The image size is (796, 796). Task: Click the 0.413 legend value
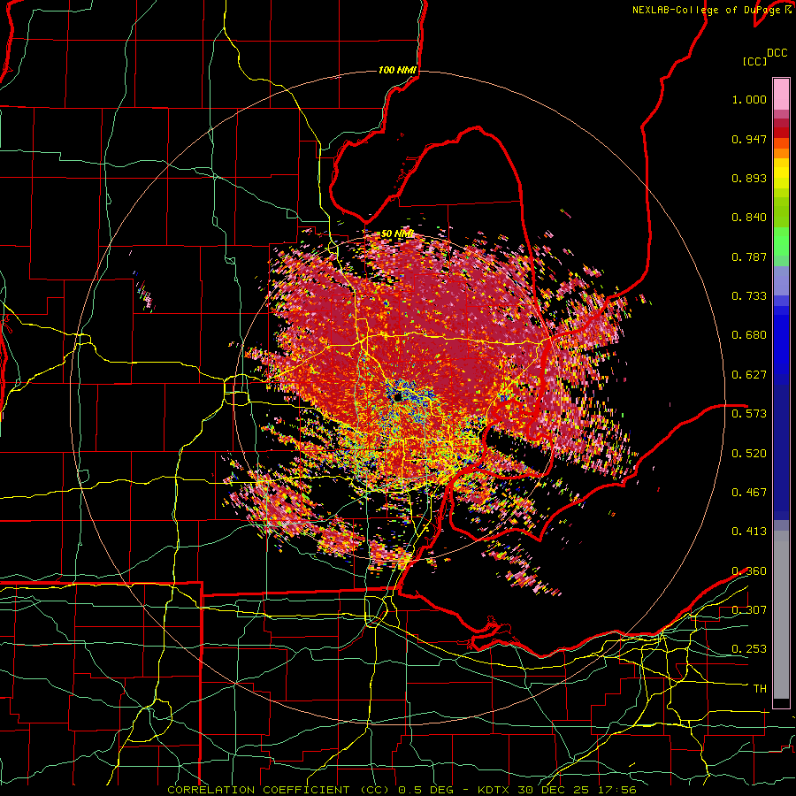749,532
